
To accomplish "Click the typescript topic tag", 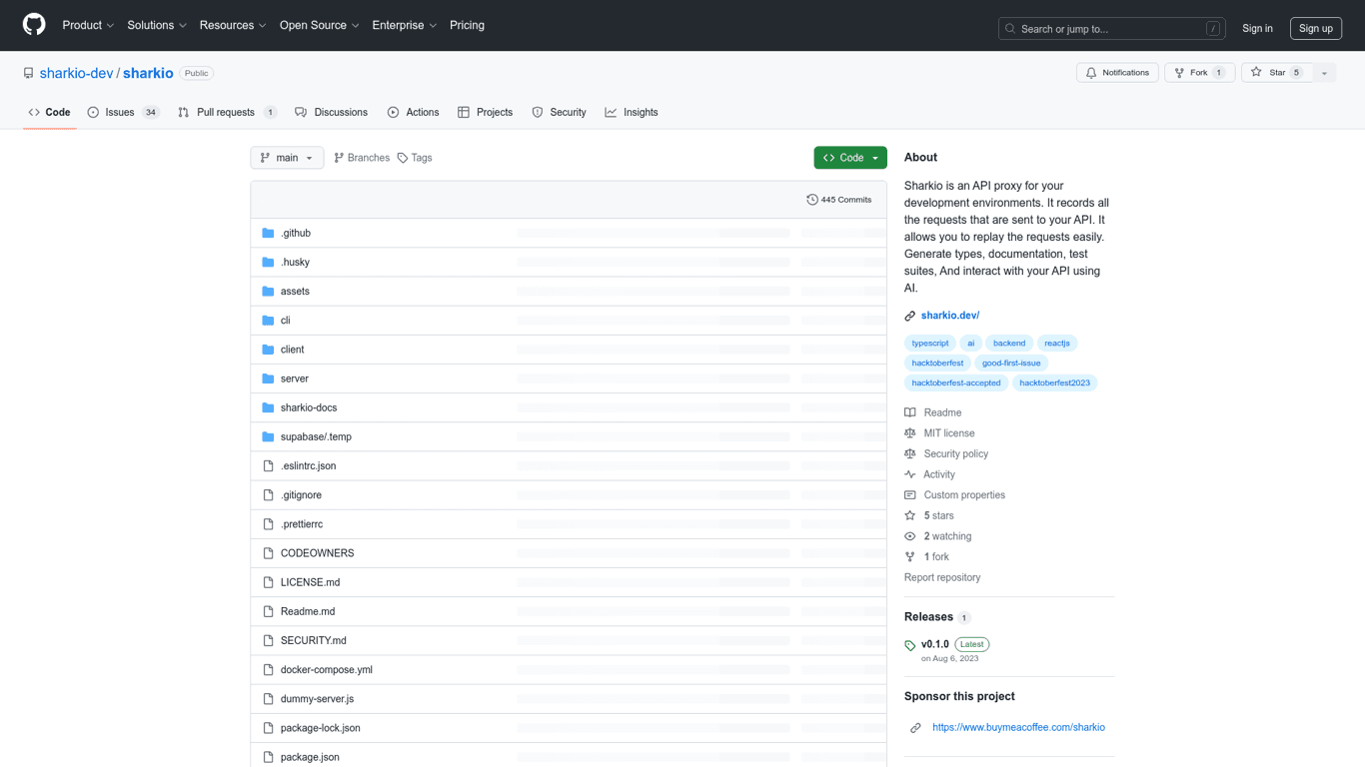I will coord(930,344).
